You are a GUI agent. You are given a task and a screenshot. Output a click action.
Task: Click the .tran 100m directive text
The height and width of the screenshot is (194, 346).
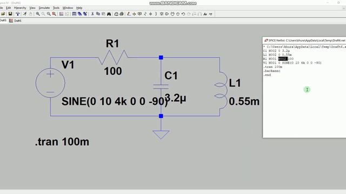coord(62,142)
